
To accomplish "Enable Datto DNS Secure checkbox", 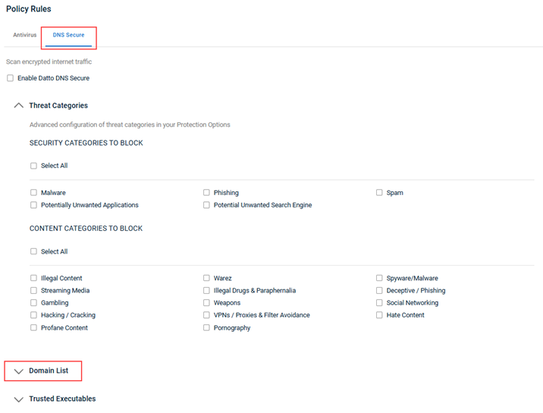I will tap(11, 78).
